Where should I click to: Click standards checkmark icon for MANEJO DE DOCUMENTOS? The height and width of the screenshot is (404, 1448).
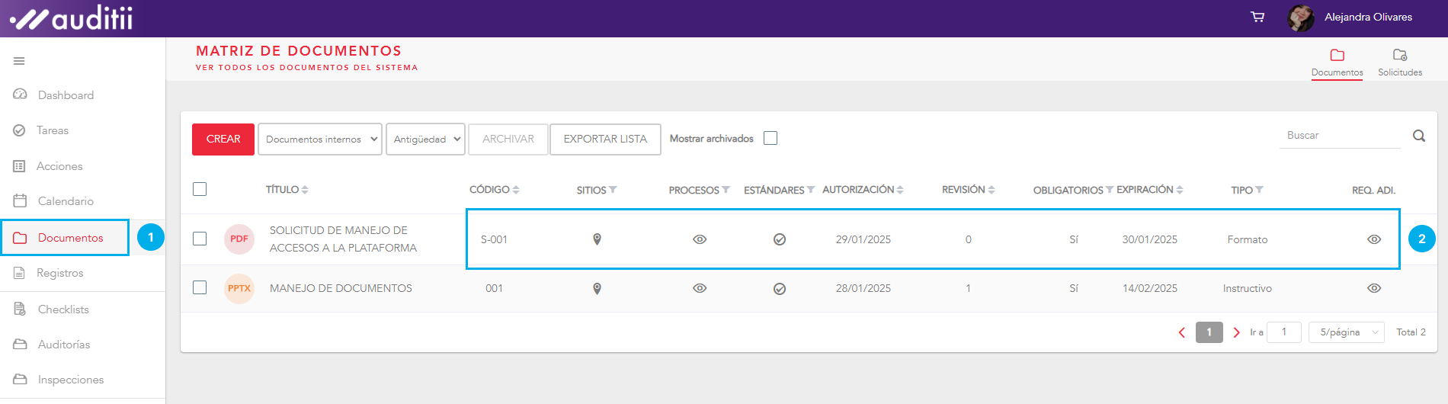click(x=779, y=289)
